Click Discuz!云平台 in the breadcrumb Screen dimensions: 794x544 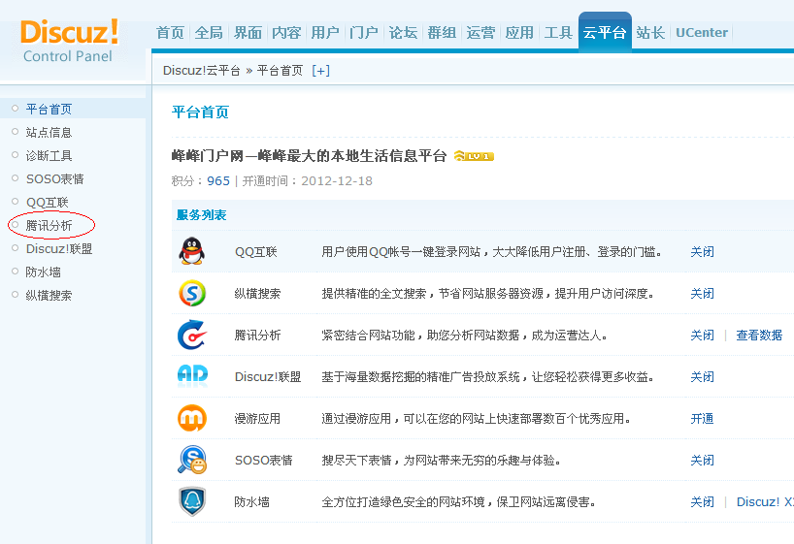(202, 71)
